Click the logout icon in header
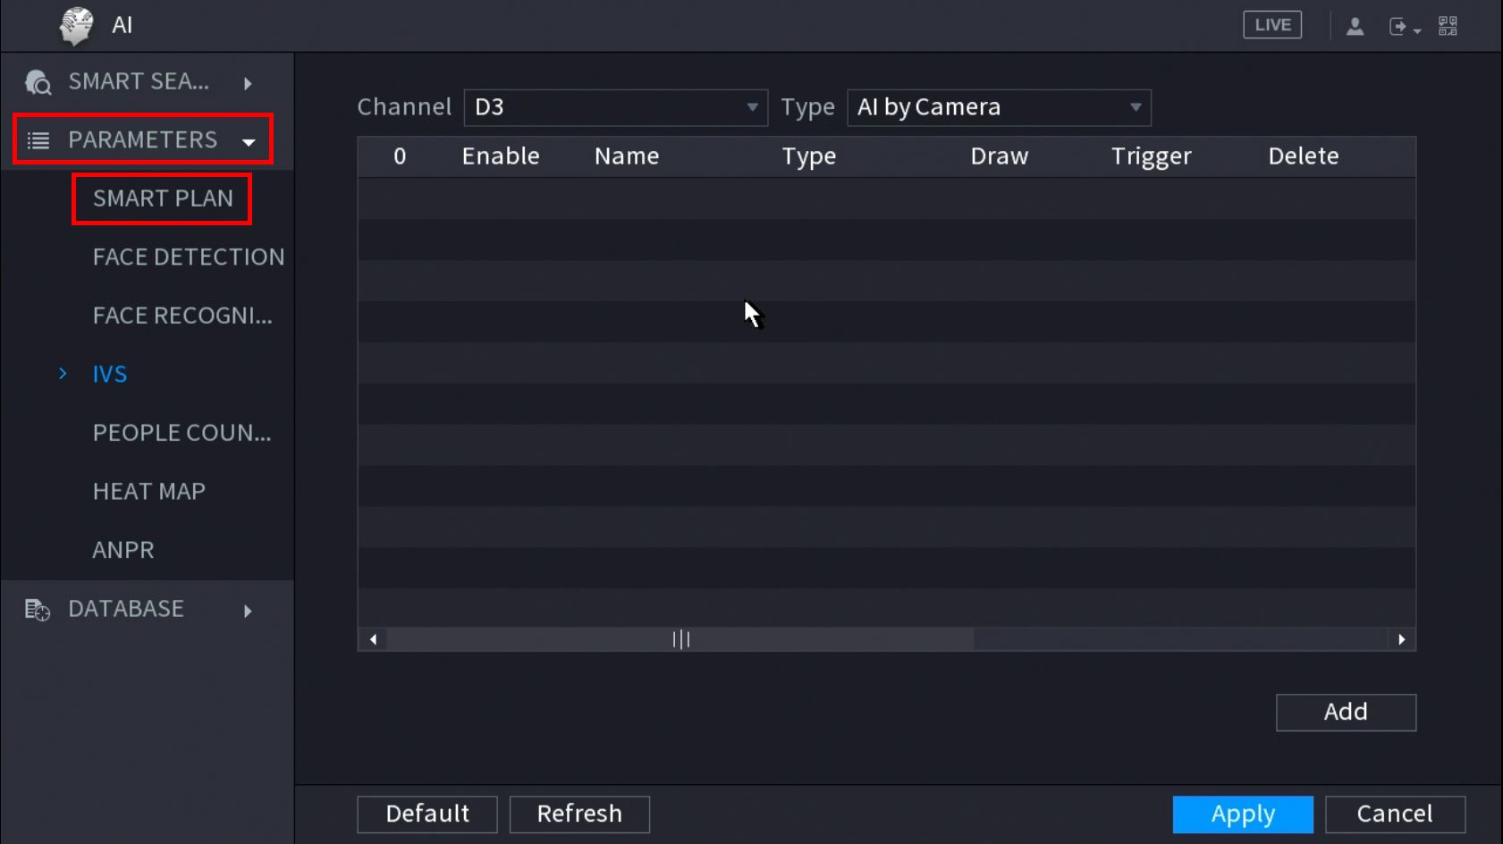1503x844 pixels. [1399, 27]
